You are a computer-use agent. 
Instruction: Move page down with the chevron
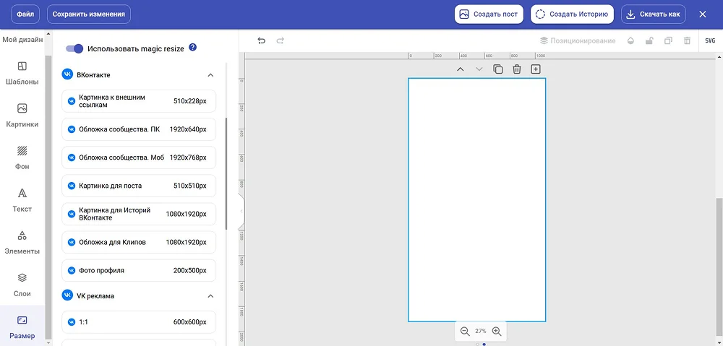479,69
